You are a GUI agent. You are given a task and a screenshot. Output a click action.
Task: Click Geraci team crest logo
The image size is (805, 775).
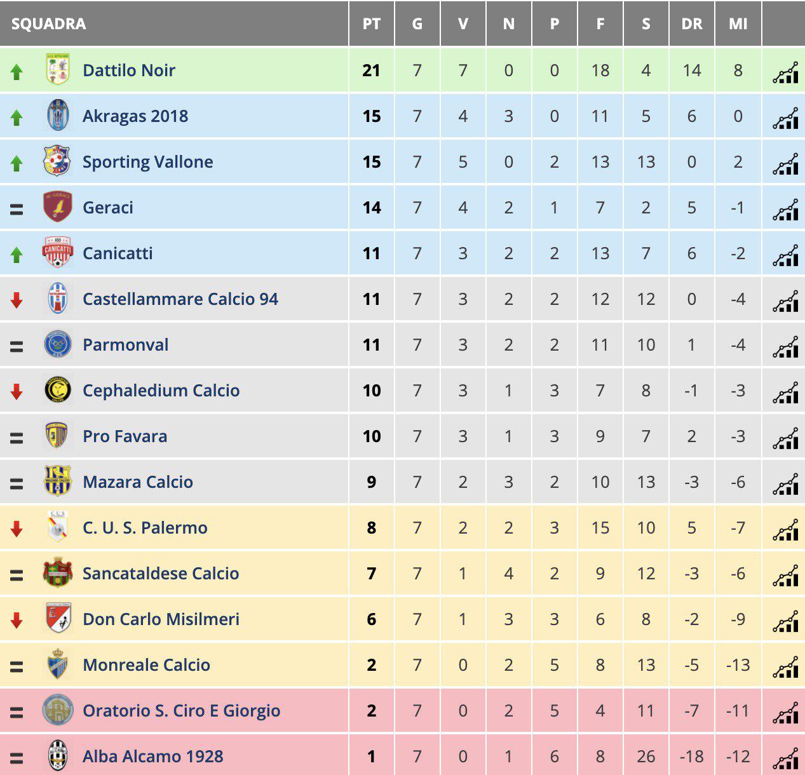pos(58,207)
